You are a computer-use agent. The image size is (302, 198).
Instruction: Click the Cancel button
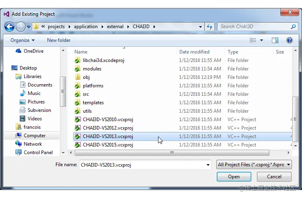click(x=274, y=177)
